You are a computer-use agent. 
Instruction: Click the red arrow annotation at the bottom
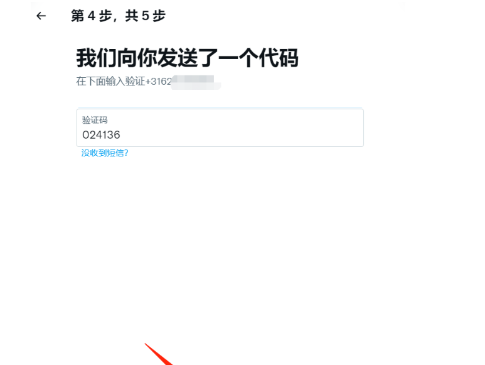(x=158, y=354)
